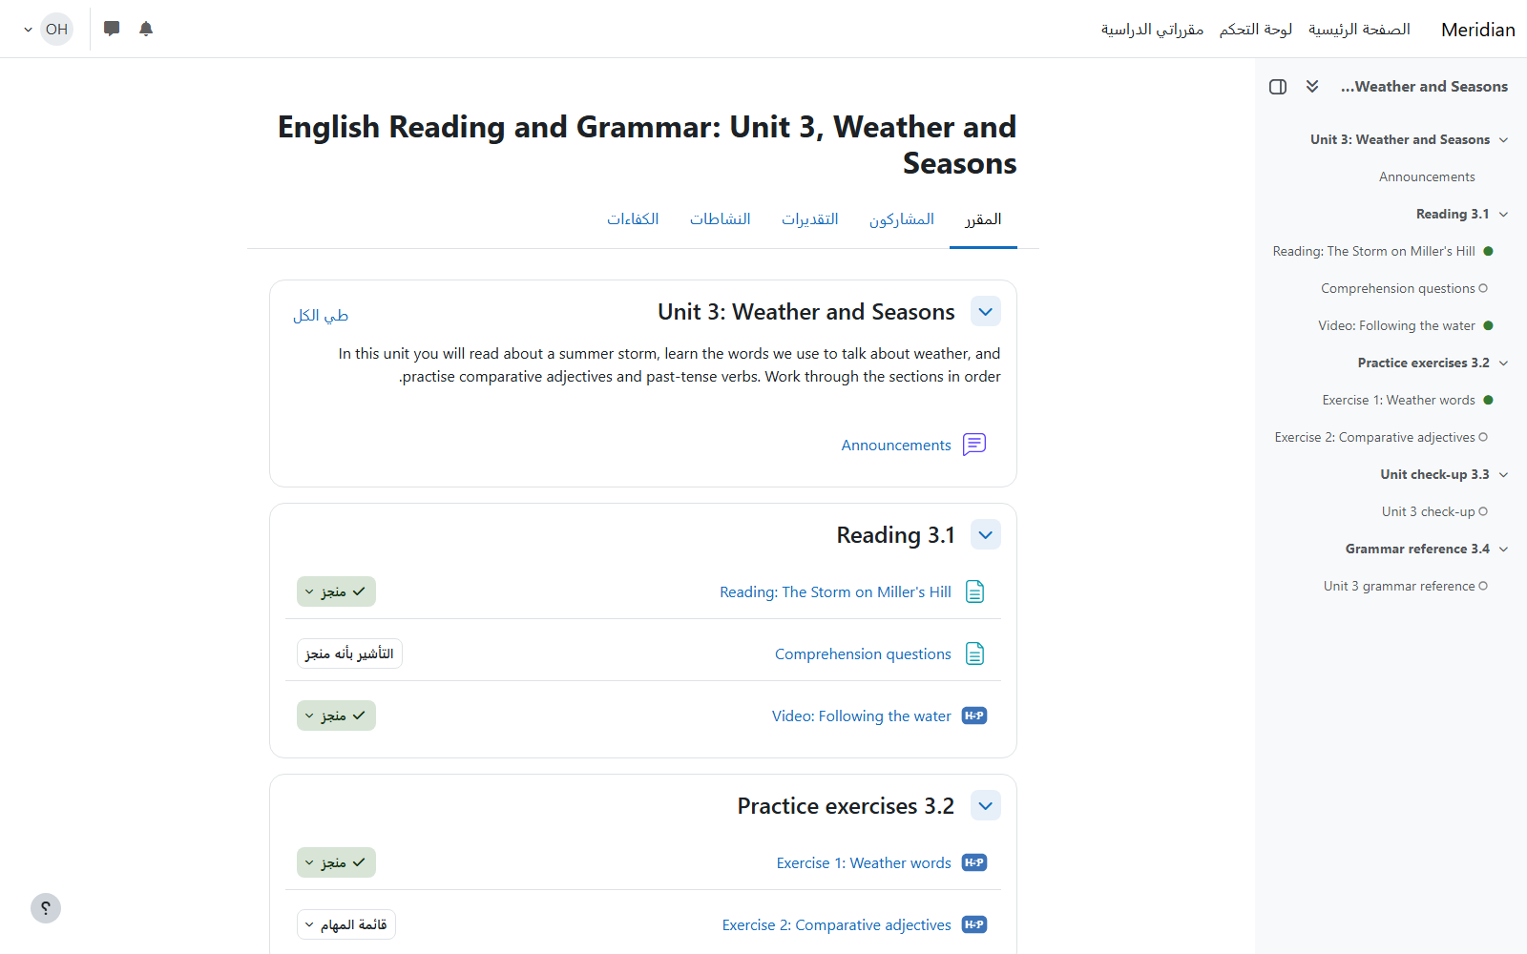1527x954 pixels.
Task: Click the H5P icon for Weather words
Action: (974, 862)
